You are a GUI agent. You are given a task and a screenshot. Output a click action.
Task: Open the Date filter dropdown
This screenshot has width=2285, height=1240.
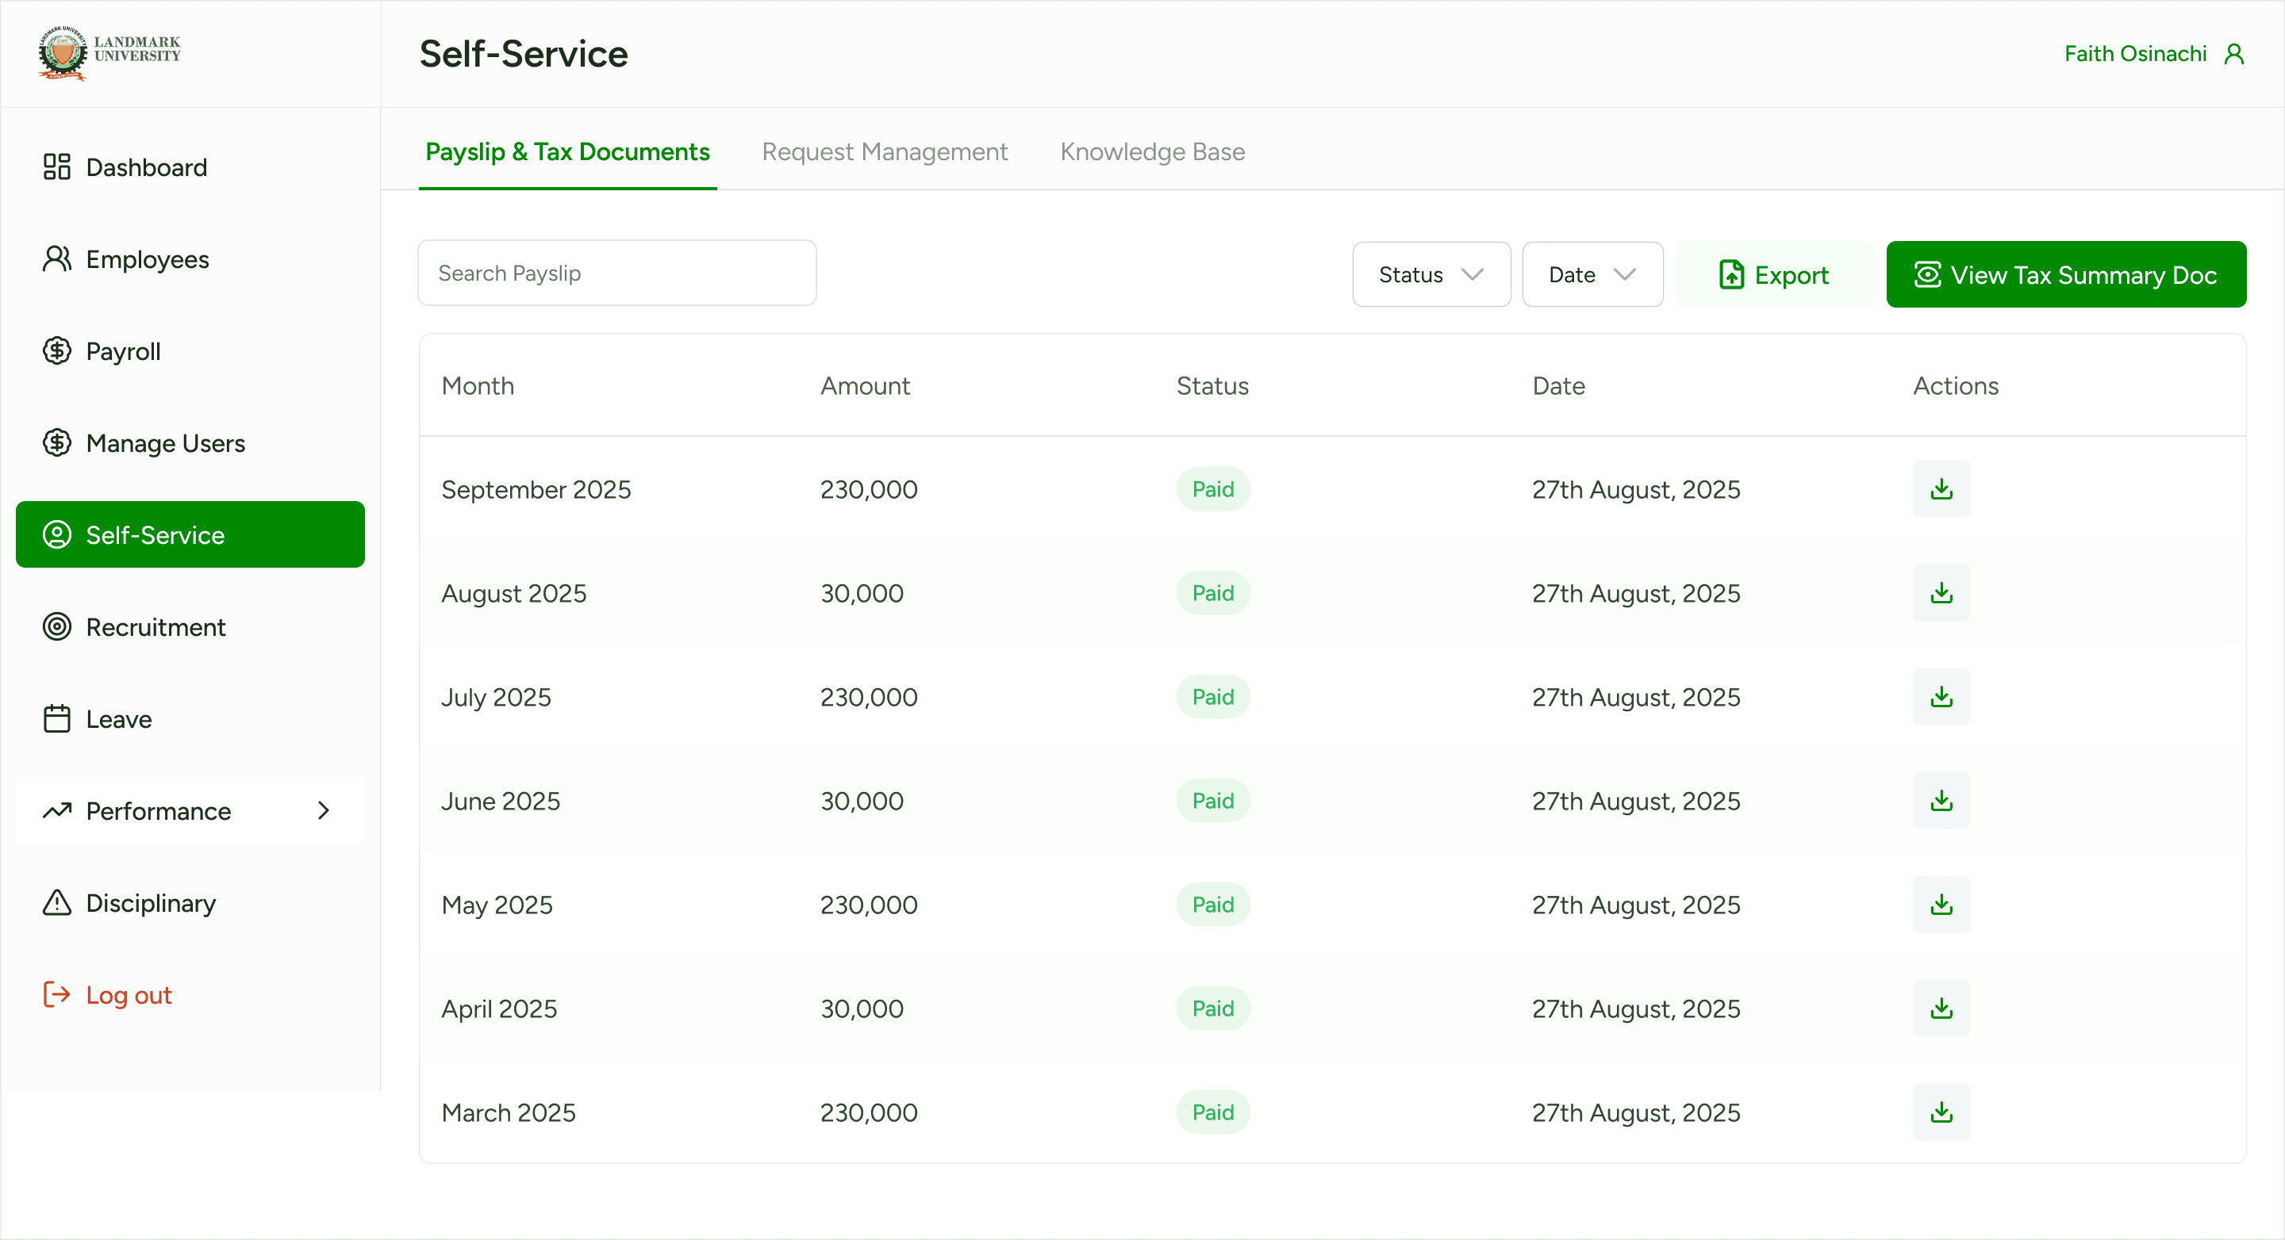tap(1592, 275)
